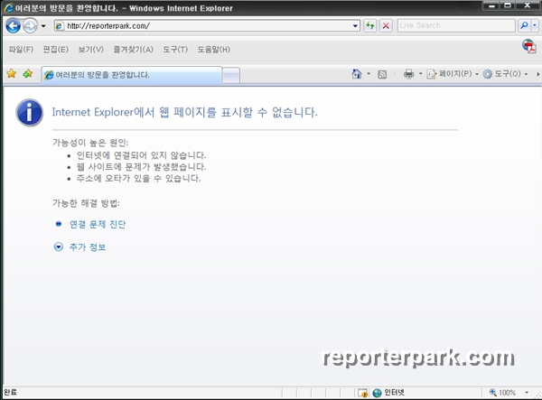The image size is (542, 400).
Task: Click the RSS feeds icon
Action: pyautogui.click(x=382, y=74)
